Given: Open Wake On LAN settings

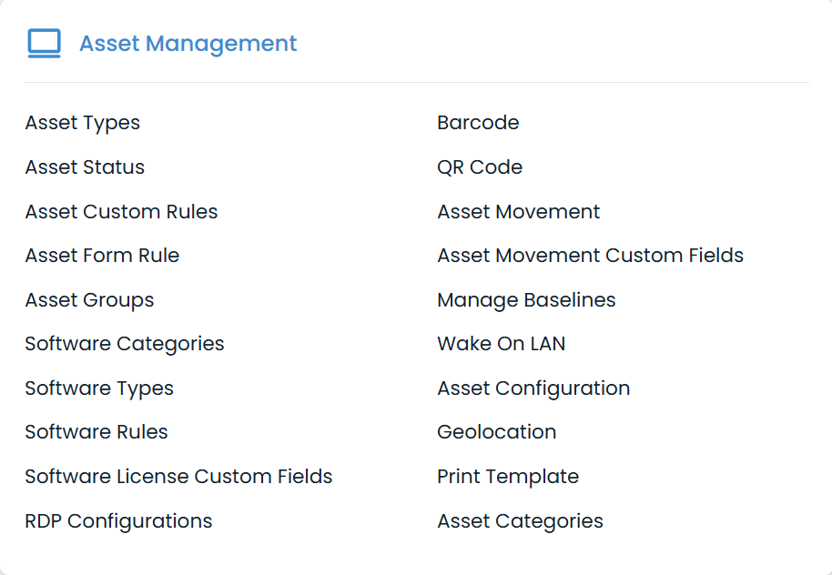Looking at the screenshot, I should [x=501, y=344].
